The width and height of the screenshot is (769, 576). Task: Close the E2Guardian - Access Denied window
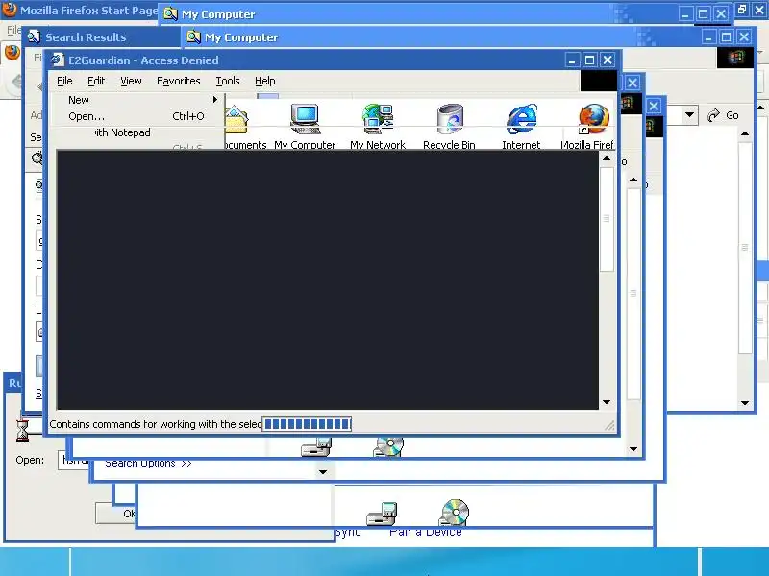click(x=608, y=60)
